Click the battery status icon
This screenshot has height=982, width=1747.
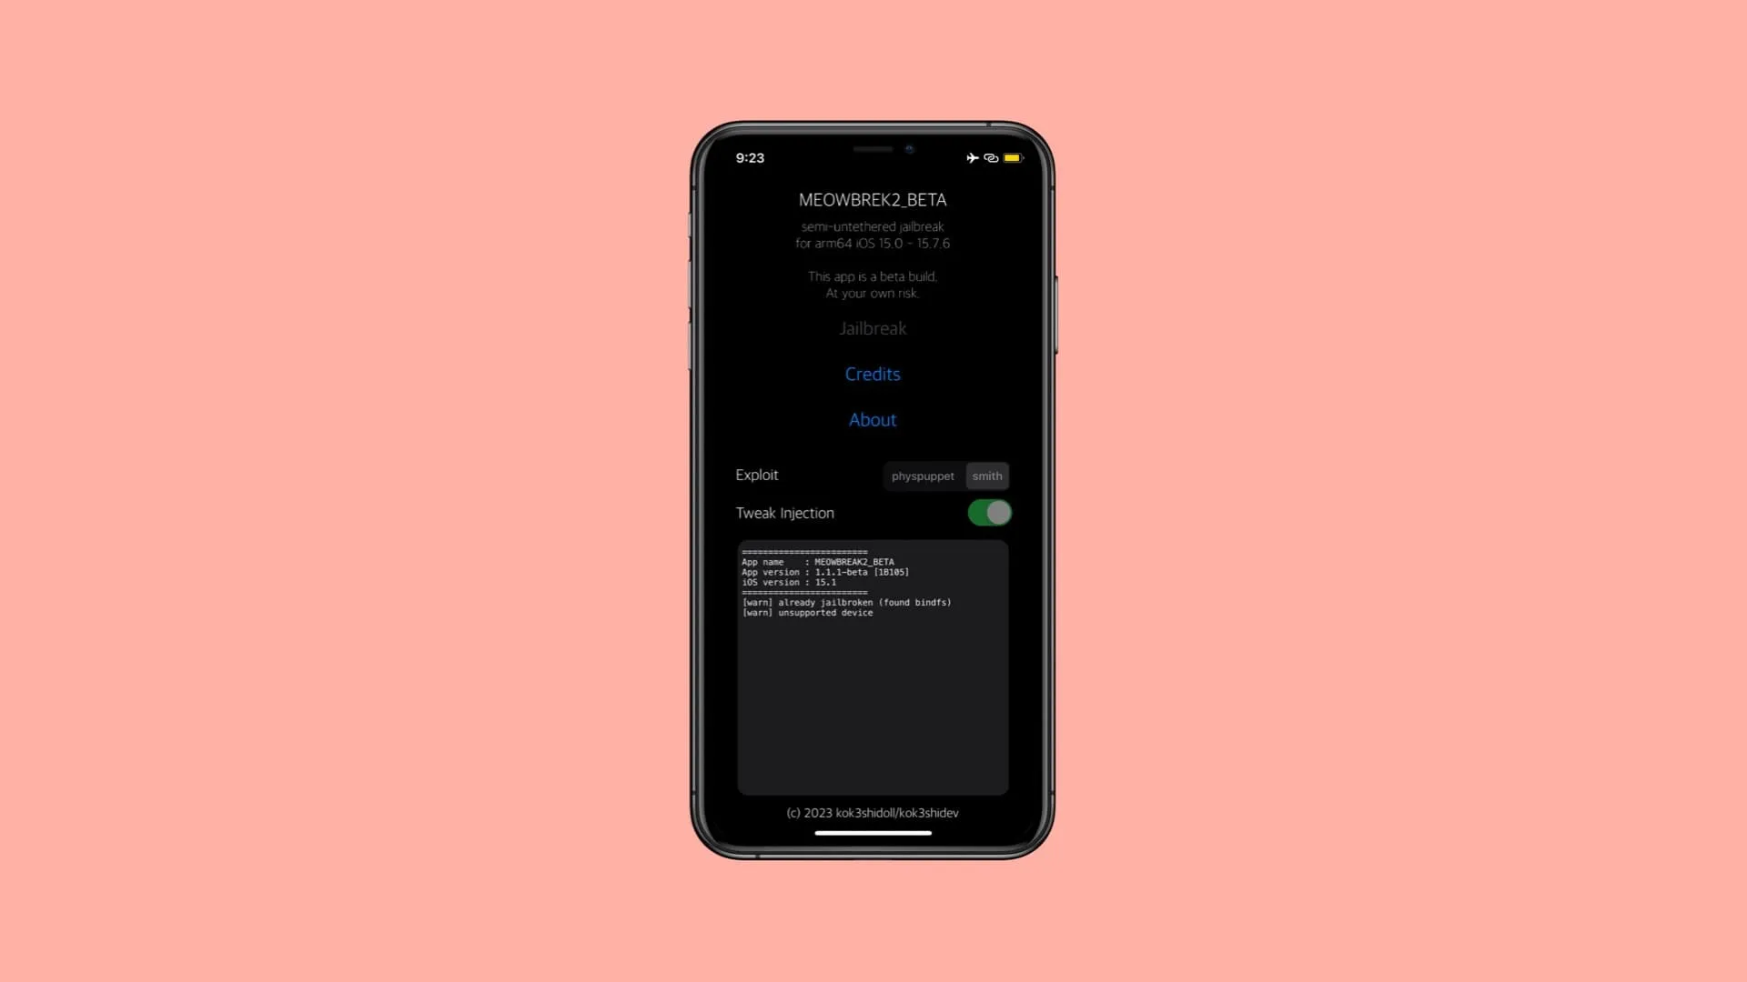click(x=1012, y=157)
